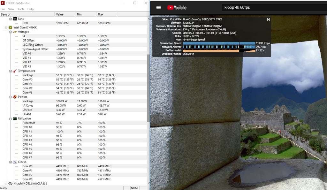Click the Intel Core i7 4790K chip icon
This screenshot has width=327, height=190.
10,27
